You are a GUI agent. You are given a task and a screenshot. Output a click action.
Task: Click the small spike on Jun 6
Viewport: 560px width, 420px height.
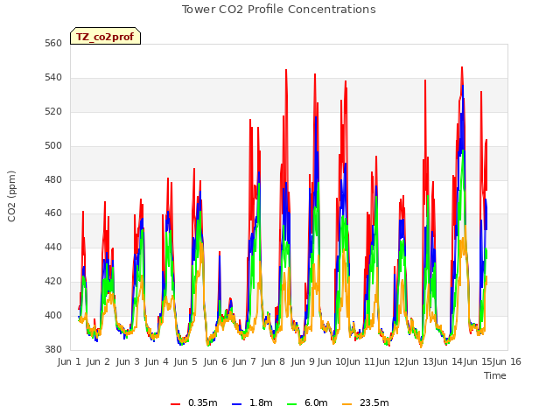tap(220, 253)
